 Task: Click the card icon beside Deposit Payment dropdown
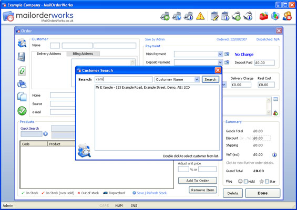coord(227,62)
